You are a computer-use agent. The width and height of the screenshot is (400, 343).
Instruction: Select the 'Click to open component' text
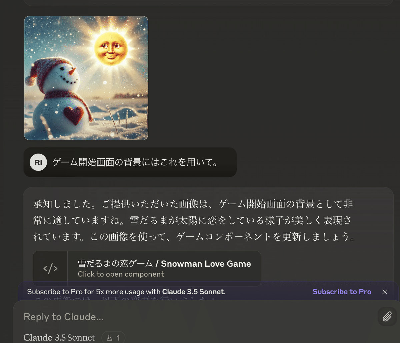point(121,274)
